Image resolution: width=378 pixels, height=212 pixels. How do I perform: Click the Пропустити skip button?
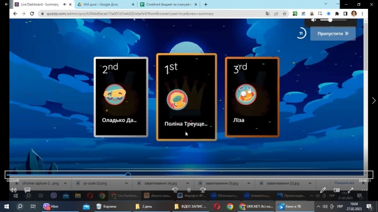pos(333,34)
